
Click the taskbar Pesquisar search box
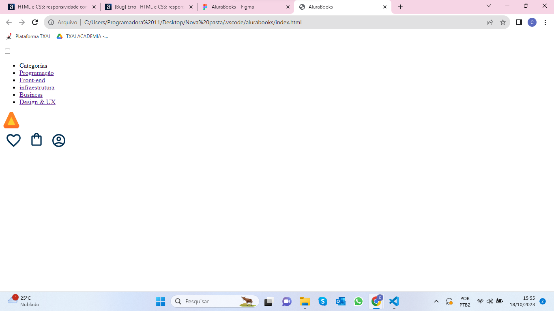[x=215, y=301]
